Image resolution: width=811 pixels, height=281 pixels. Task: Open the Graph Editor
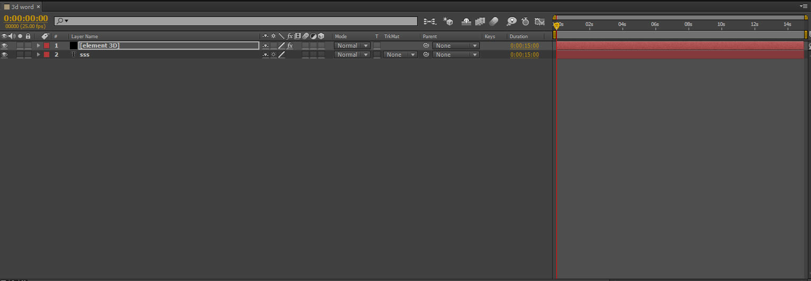539,21
